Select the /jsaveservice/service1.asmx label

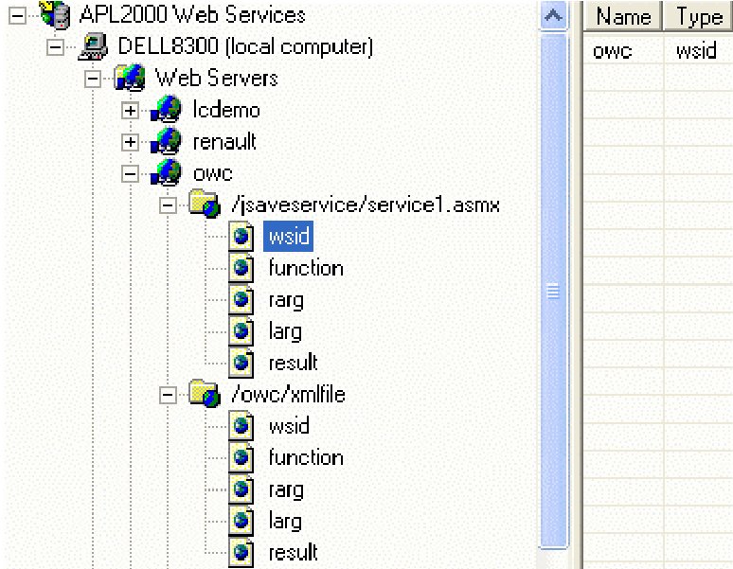pos(366,204)
